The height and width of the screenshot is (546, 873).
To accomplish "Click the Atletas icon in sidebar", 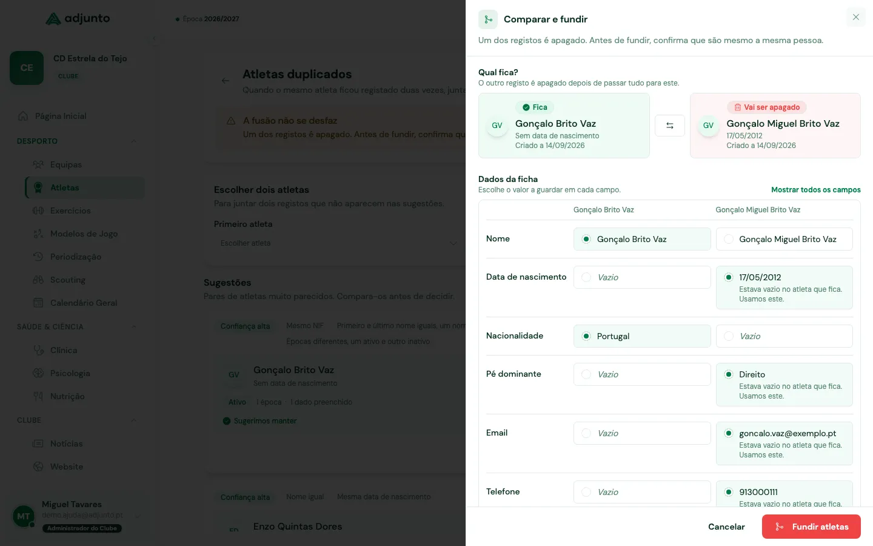I will coord(38,187).
